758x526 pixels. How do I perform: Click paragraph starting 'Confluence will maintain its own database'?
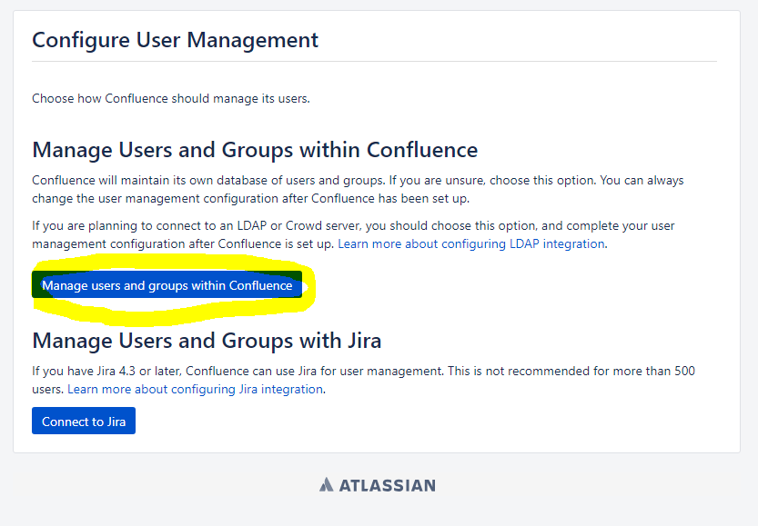pos(358,189)
